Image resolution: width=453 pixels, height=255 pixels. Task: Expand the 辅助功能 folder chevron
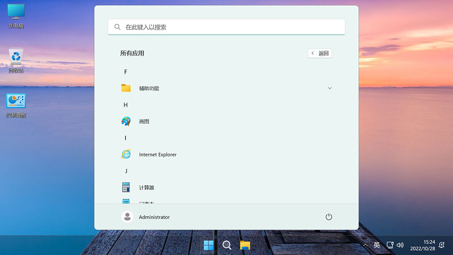(330, 88)
